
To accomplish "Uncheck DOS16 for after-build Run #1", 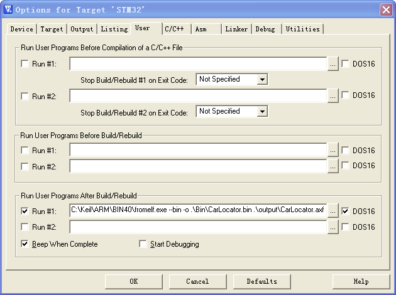I will (345, 211).
